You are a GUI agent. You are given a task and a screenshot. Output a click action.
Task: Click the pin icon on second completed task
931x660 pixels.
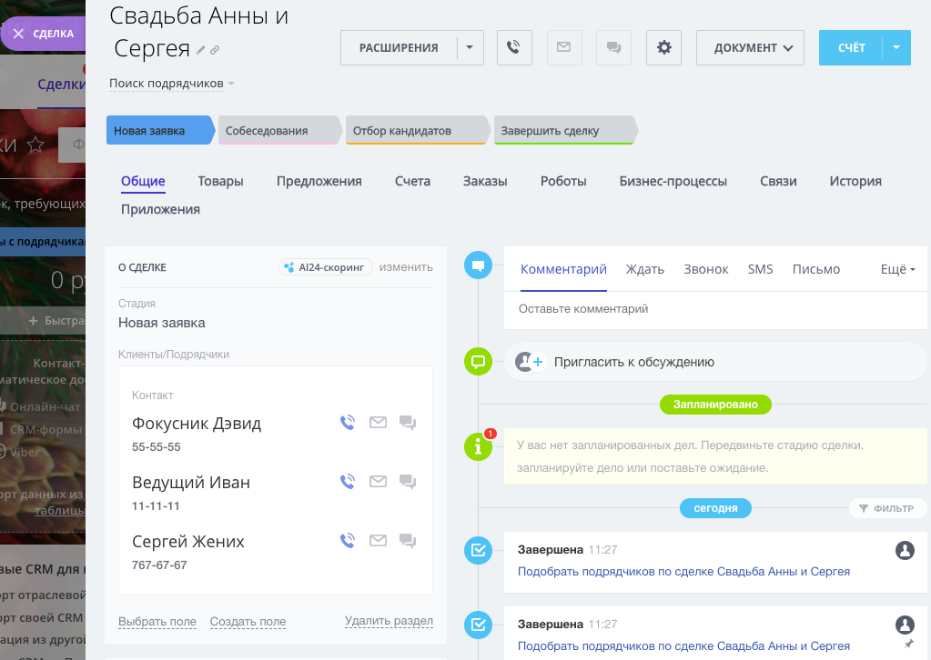tap(906, 644)
